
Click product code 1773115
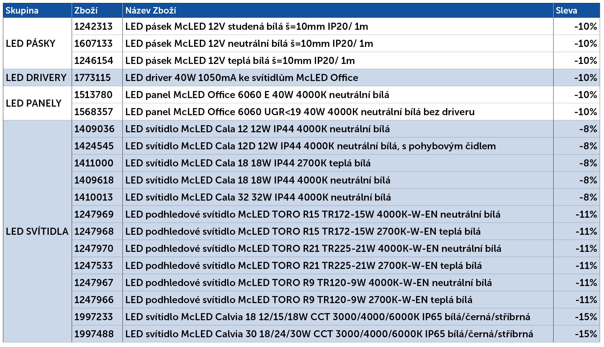[92, 78]
